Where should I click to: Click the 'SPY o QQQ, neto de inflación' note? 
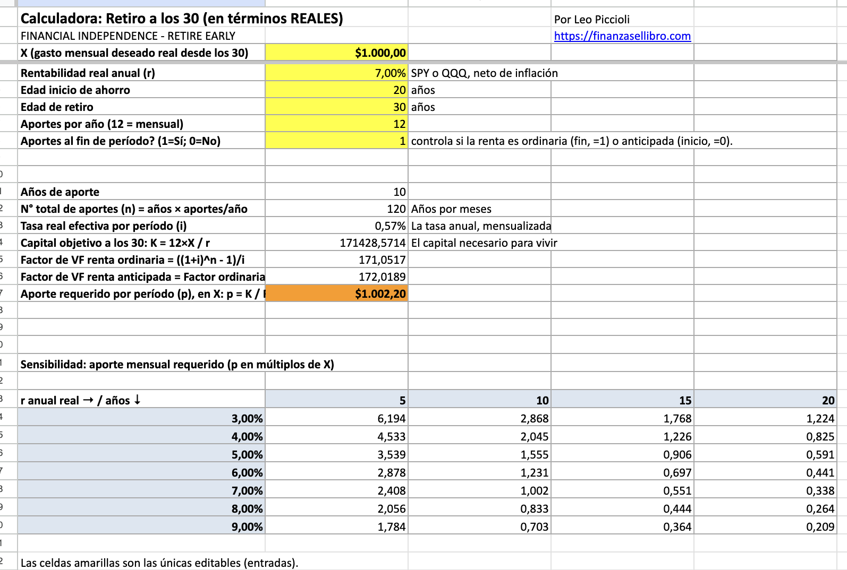tap(485, 73)
